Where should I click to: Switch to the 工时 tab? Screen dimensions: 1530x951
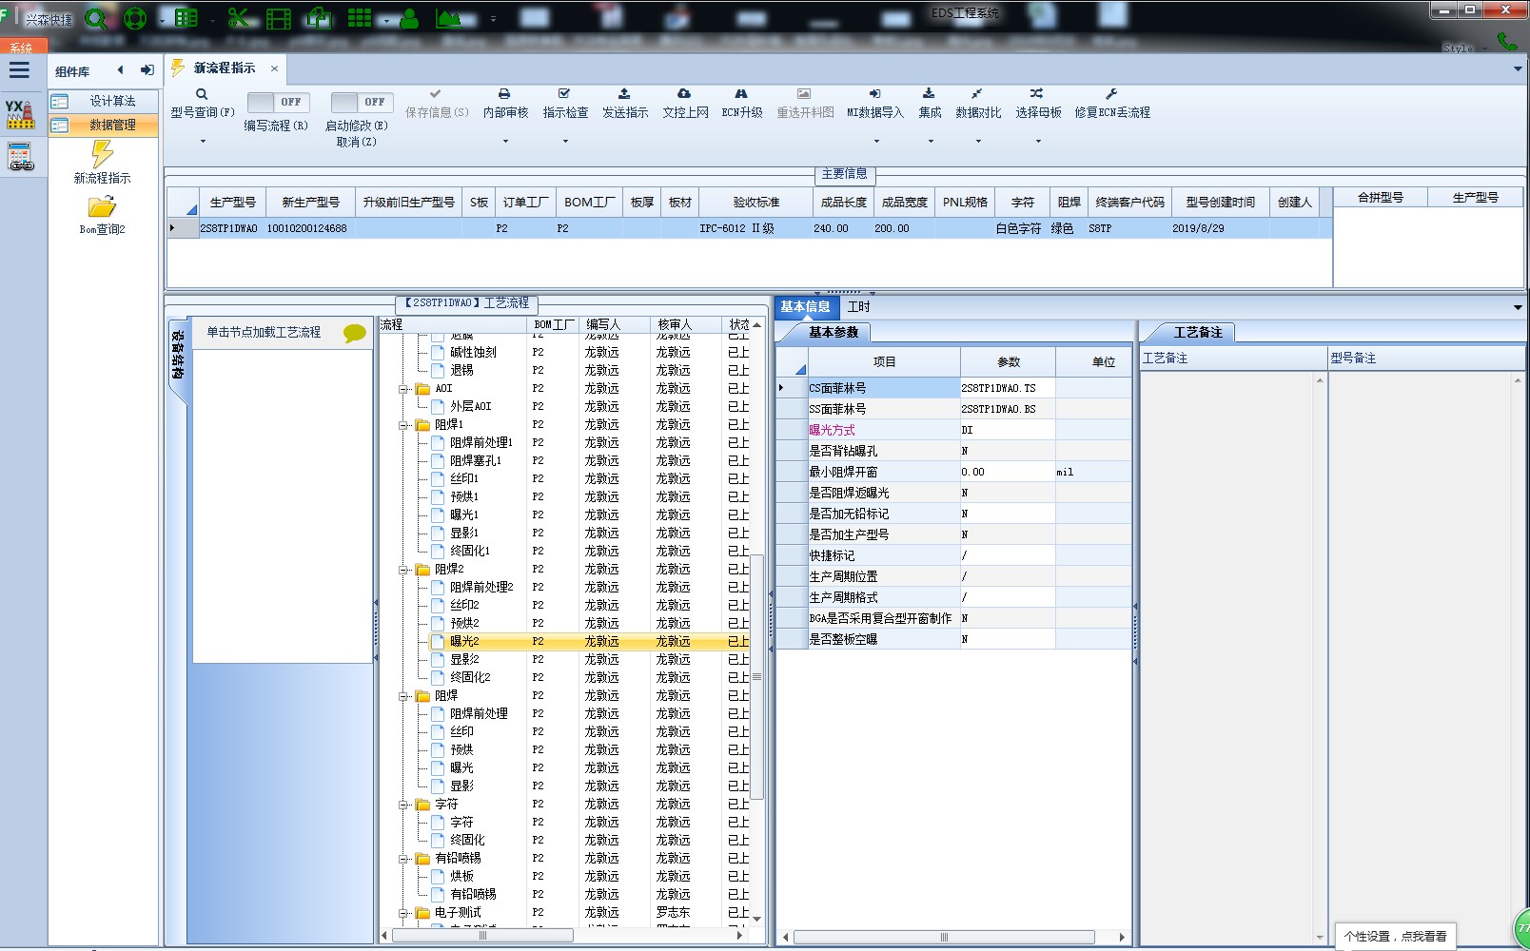tap(858, 306)
